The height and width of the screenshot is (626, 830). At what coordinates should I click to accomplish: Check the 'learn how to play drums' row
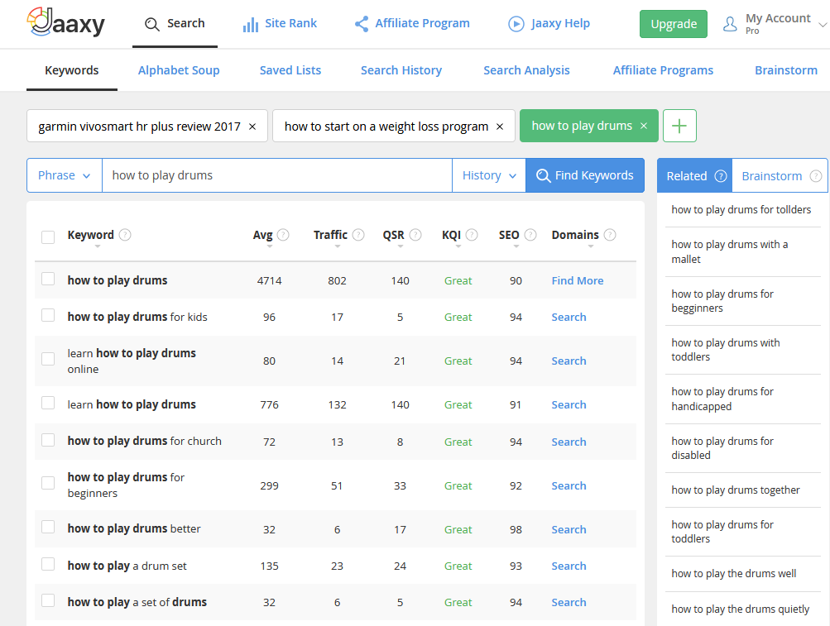pos(48,404)
